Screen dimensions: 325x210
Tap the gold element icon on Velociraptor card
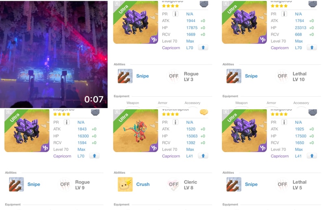[x=204, y=112]
